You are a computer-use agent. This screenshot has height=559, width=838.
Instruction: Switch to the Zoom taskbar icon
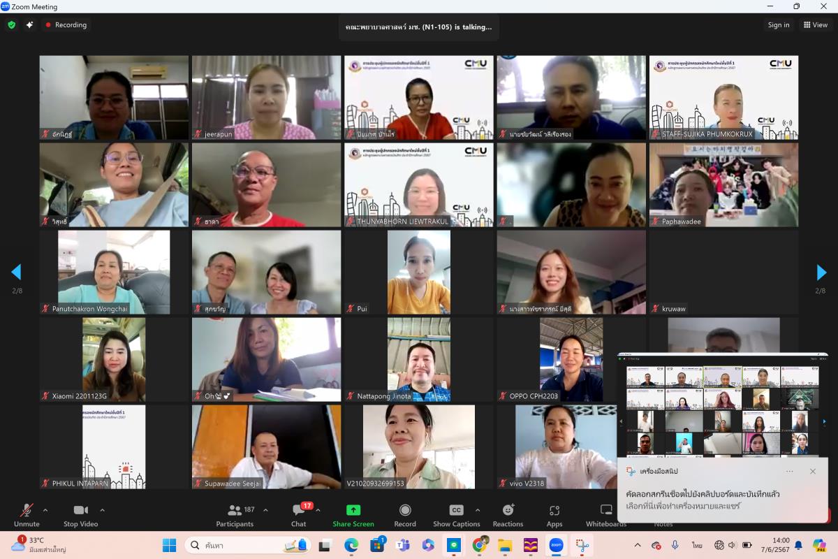[556, 545]
